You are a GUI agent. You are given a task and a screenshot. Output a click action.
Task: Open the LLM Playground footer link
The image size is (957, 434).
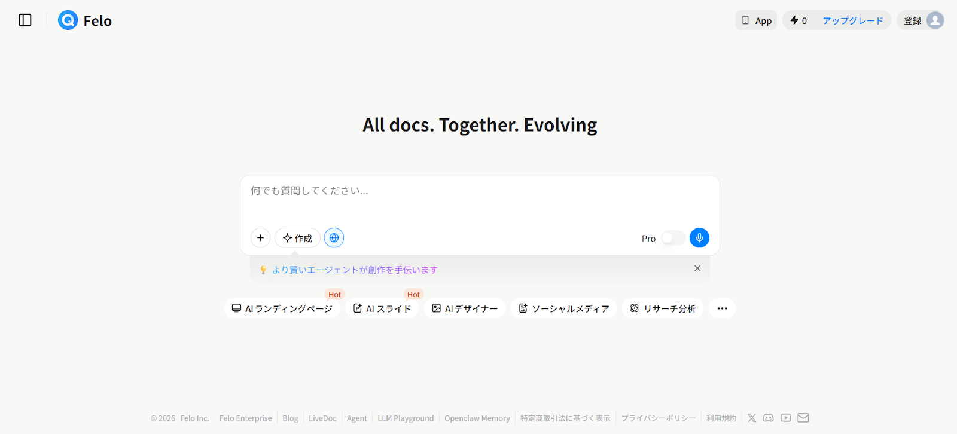coord(406,418)
